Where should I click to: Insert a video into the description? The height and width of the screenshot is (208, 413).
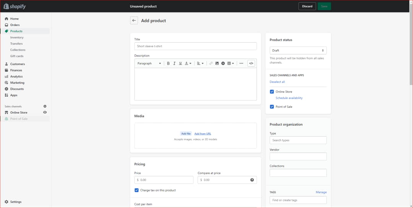click(x=223, y=63)
